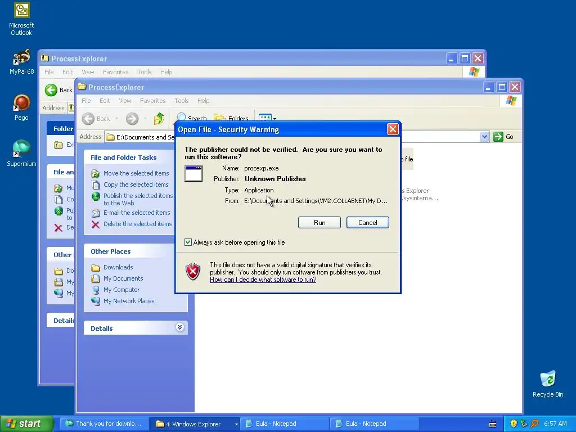Select the Supermium desktop shortcut
Viewport: 576px width, 432px height.
(21, 154)
